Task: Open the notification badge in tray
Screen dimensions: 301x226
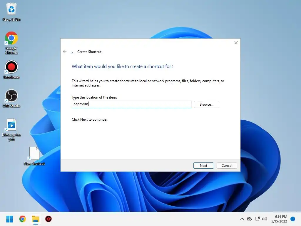Action: click(293, 219)
